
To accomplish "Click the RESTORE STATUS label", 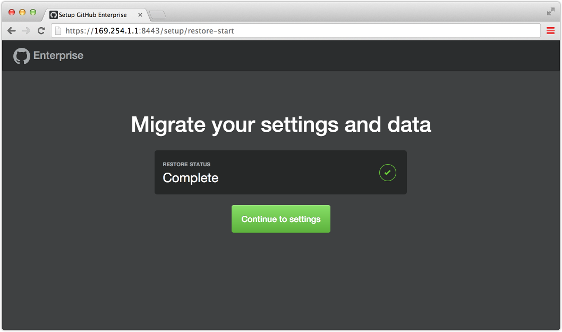I will pyautogui.click(x=186, y=164).
